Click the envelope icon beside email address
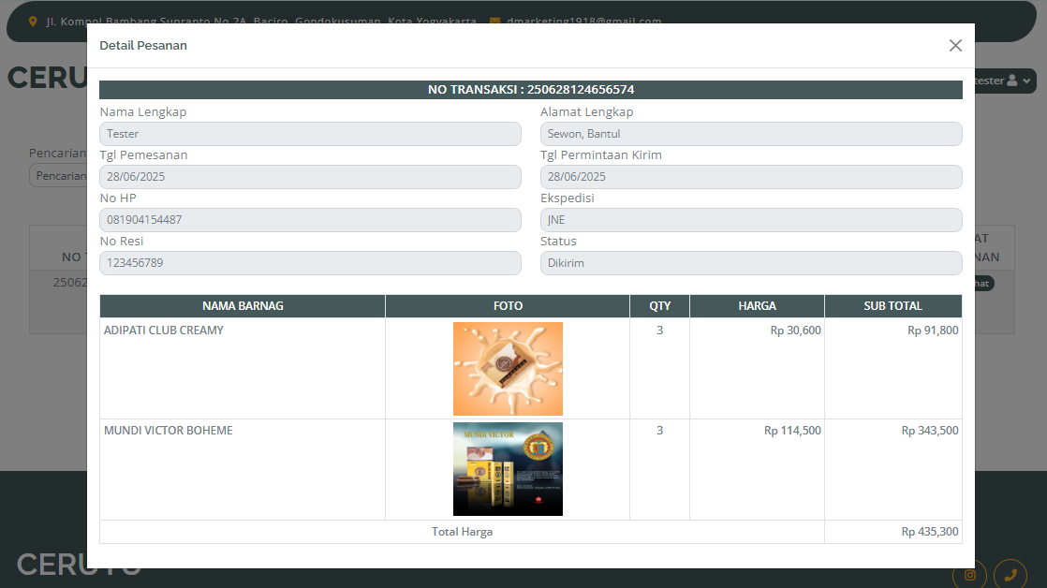Screen dimensions: 1047x588 [x=494, y=21]
